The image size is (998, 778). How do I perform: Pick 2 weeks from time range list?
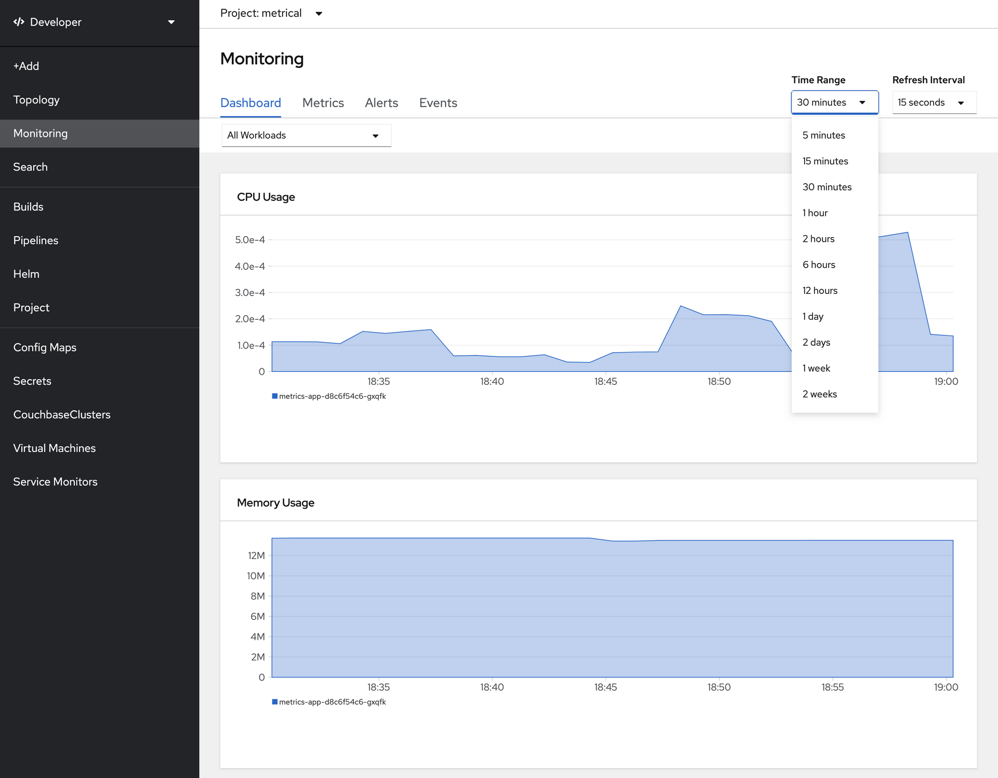(820, 394)
